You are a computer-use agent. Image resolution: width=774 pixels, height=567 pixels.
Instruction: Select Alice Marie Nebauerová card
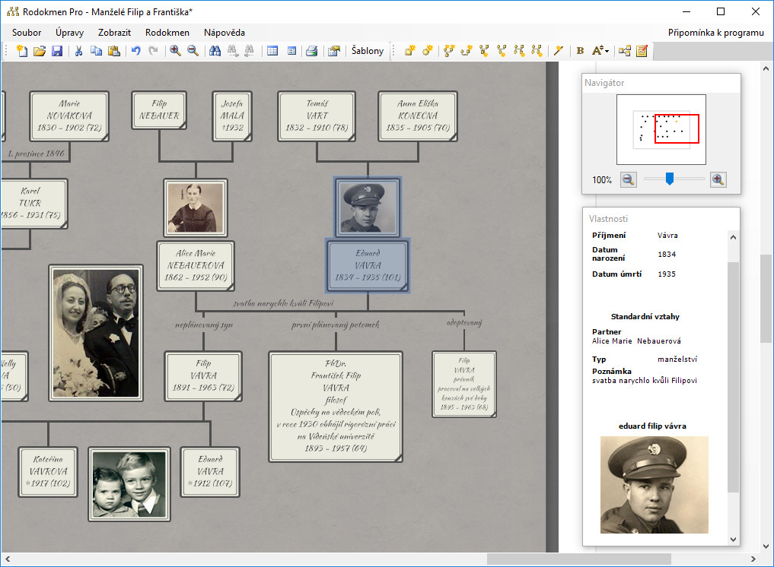(x=196, y=266)
